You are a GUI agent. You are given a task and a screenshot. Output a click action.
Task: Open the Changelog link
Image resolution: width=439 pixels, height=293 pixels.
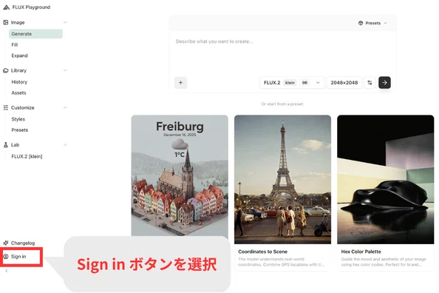[x=23, y=243]
